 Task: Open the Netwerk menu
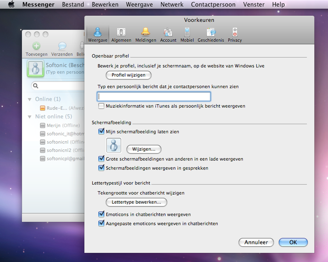click(x=172, y=5)
